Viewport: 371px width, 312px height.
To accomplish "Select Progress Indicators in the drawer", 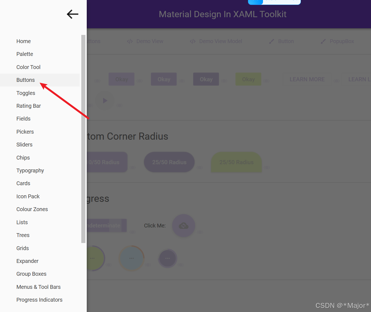I will 40,300.
